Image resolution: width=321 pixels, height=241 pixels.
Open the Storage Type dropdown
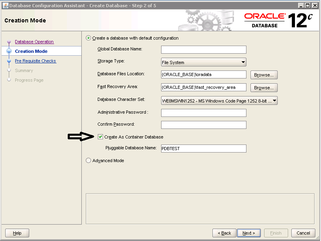pos(204,62)
